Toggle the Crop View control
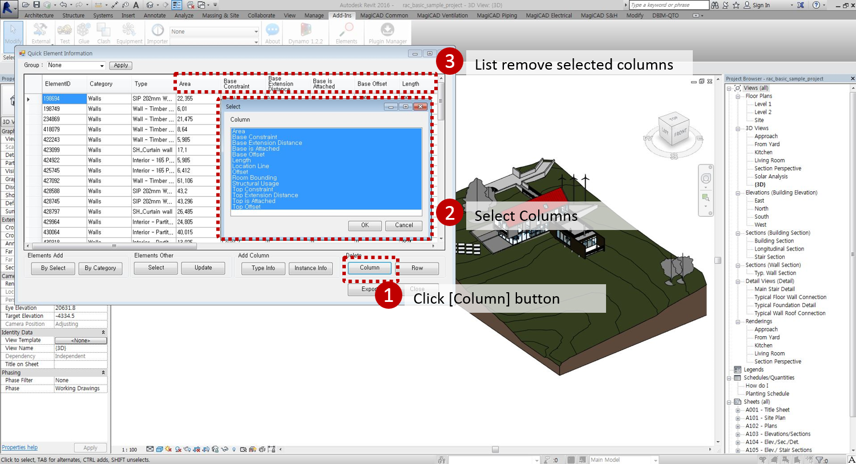The image size is (856, 464). click(x=197, y=449)
